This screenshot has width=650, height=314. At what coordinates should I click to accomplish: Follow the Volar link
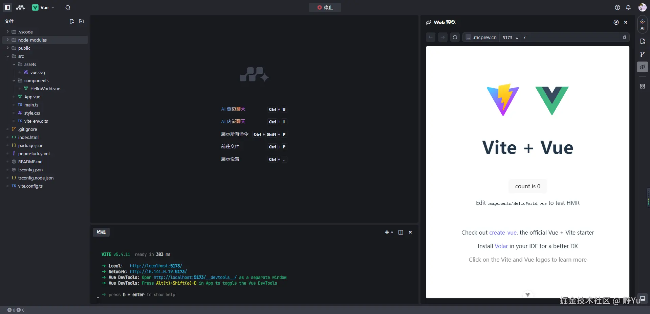pos(501,246)
